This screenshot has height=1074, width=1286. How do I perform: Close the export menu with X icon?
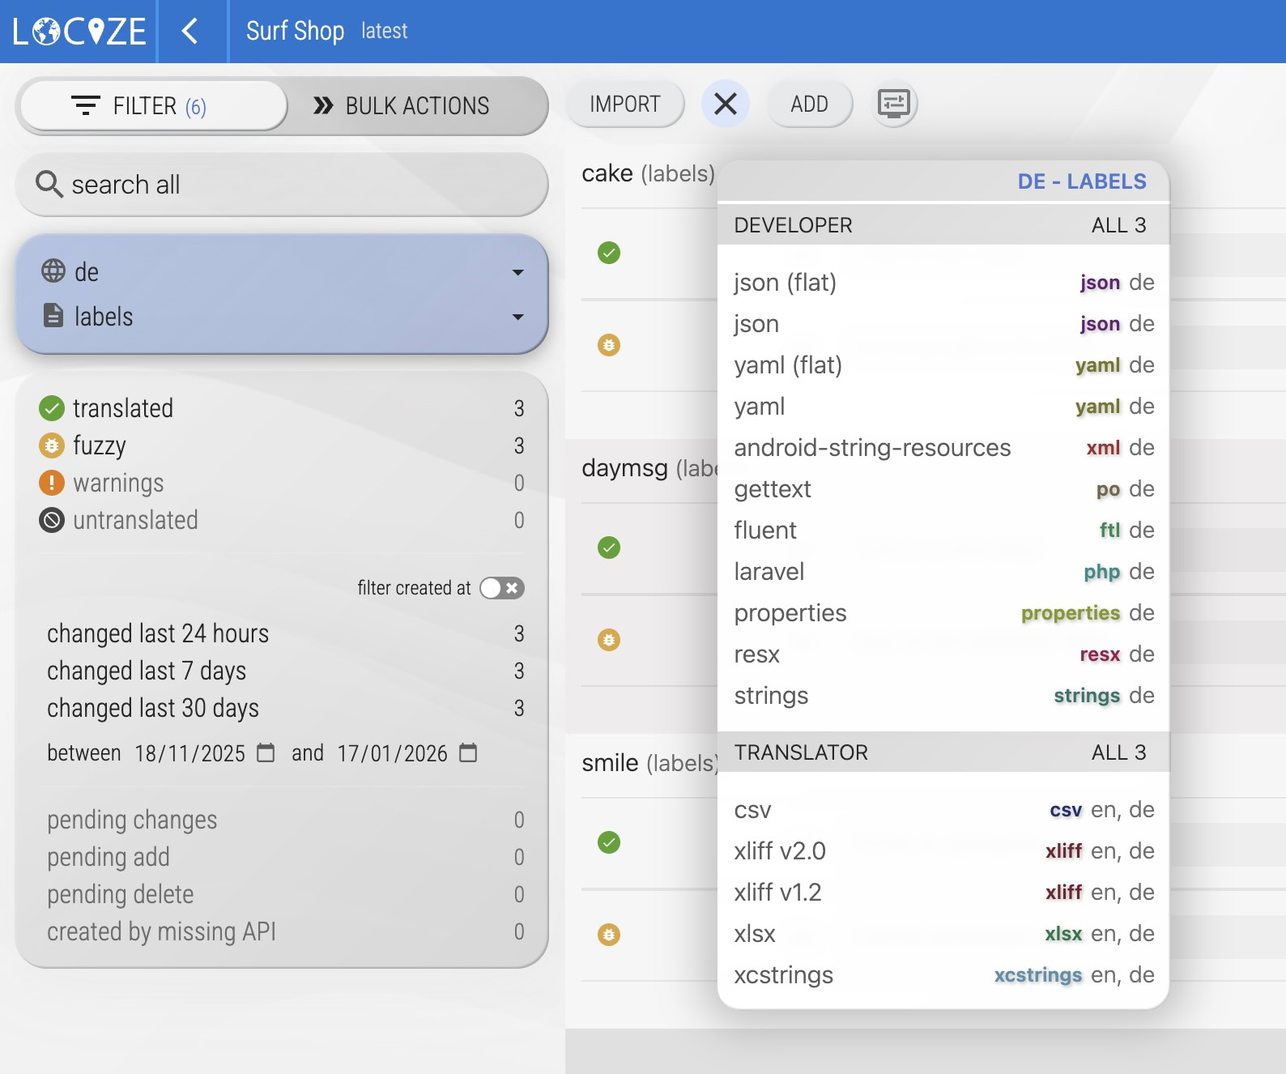pyautogui.click(x=725, y=104)
